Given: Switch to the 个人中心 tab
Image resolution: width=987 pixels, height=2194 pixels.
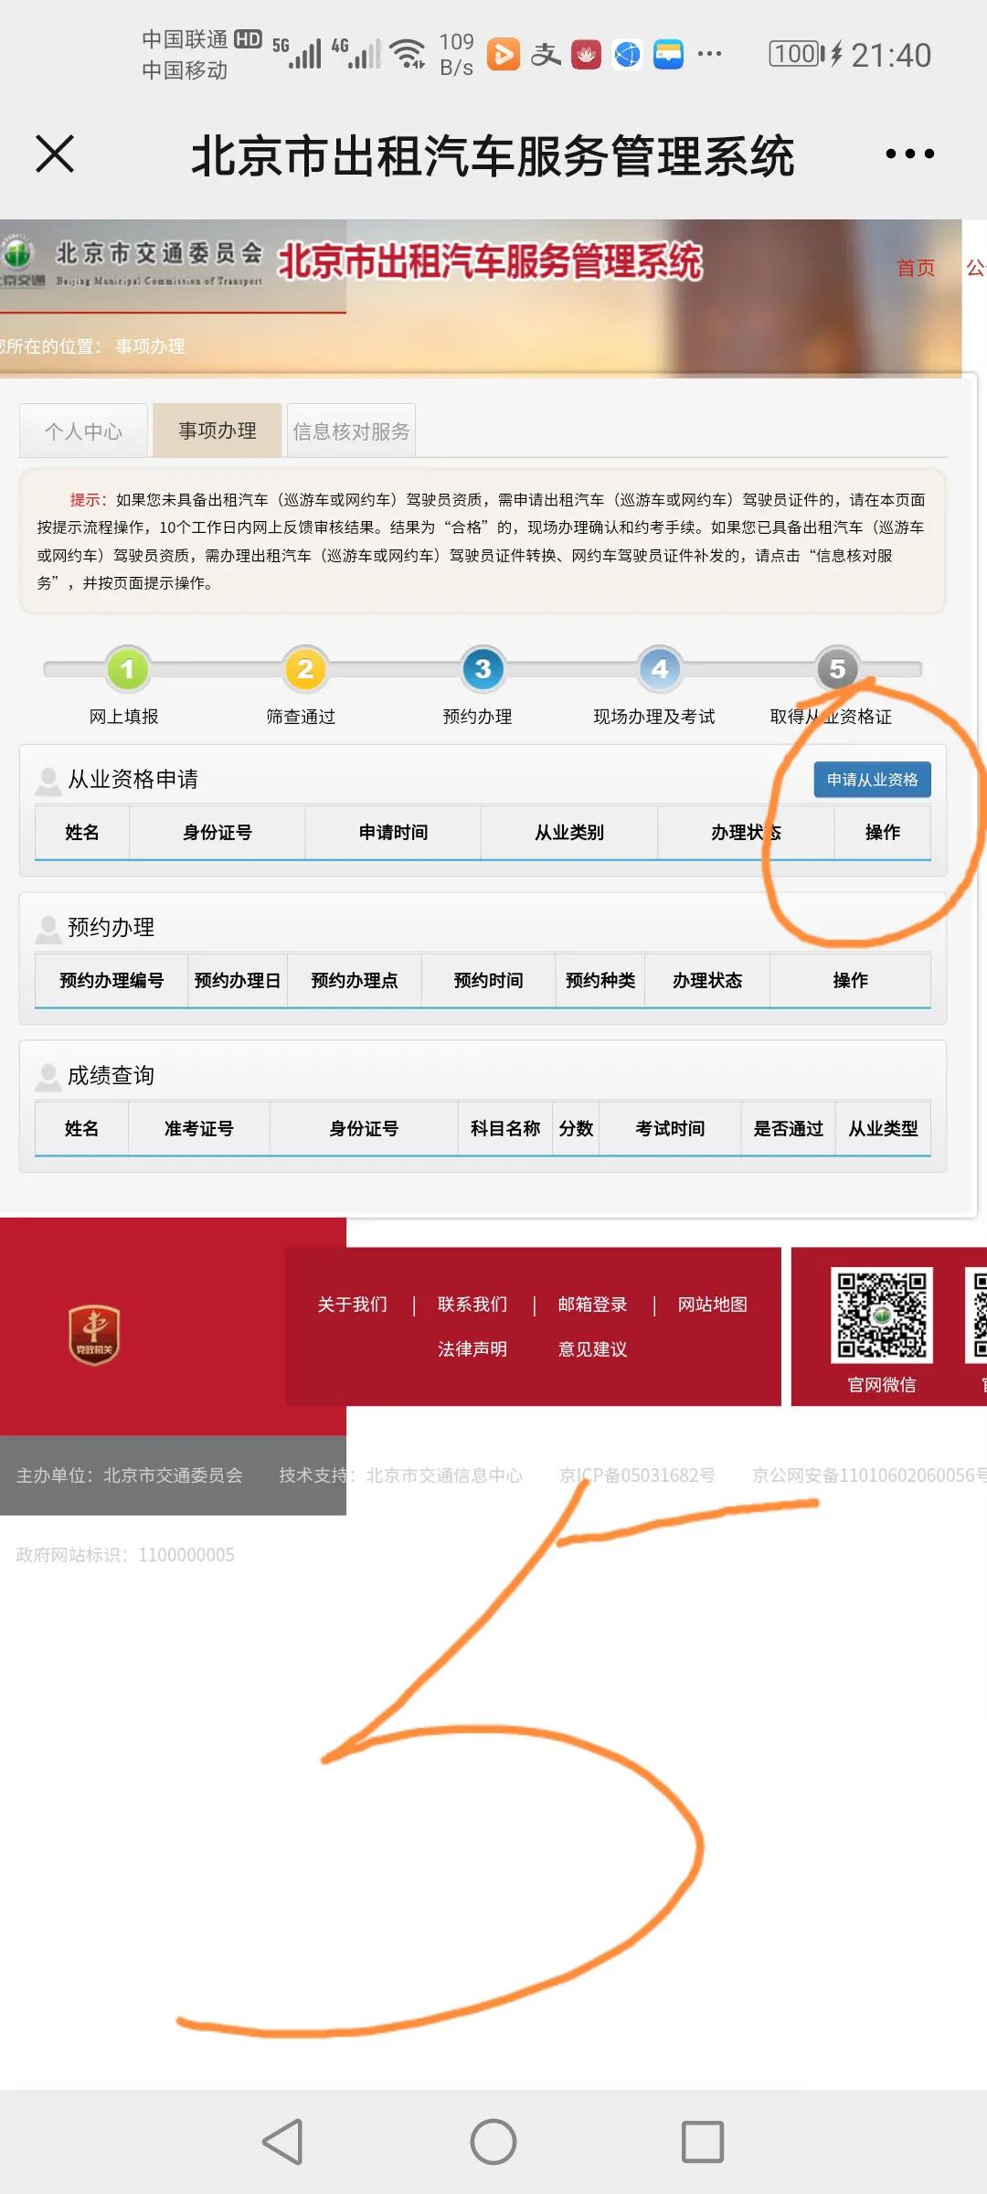Looking at the screenshot, I should [x=83, y=431].
